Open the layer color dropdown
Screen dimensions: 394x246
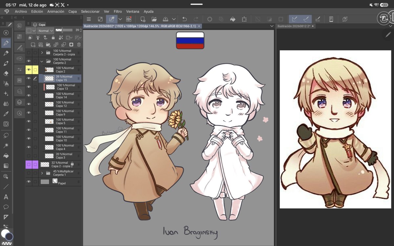coord(31,31)
